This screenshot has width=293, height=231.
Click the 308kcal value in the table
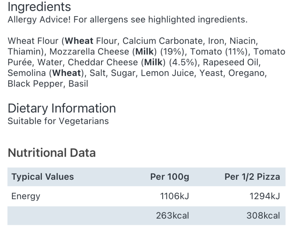tap(263, 216)
